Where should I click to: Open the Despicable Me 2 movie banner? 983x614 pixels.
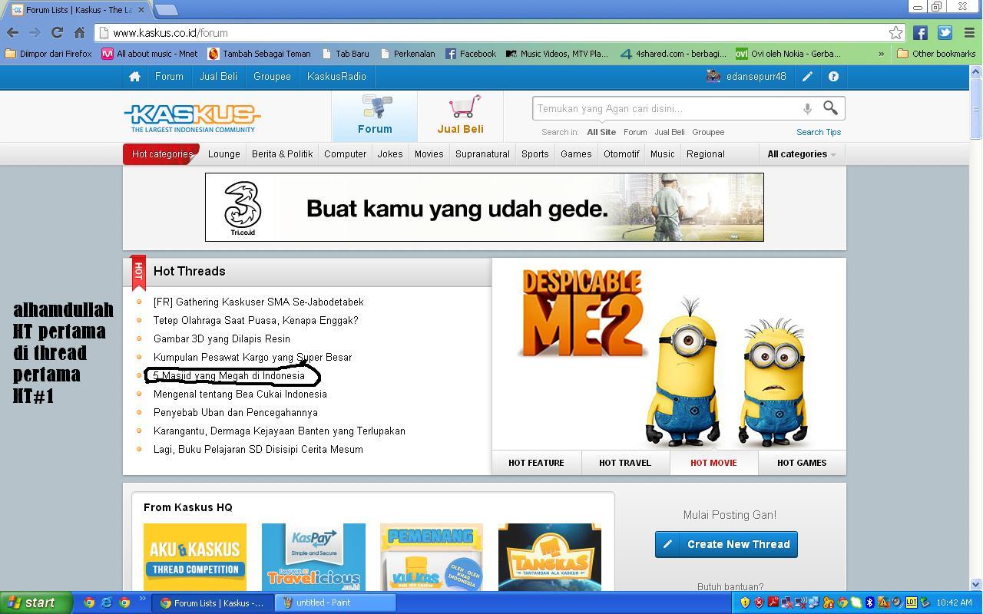669,355
